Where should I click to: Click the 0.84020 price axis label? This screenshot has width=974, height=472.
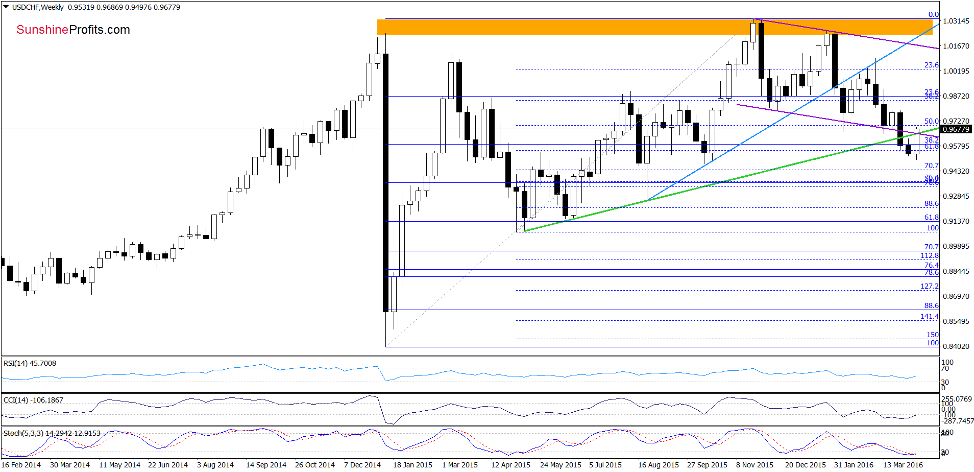pyautogui.click(x=956, y=346)
